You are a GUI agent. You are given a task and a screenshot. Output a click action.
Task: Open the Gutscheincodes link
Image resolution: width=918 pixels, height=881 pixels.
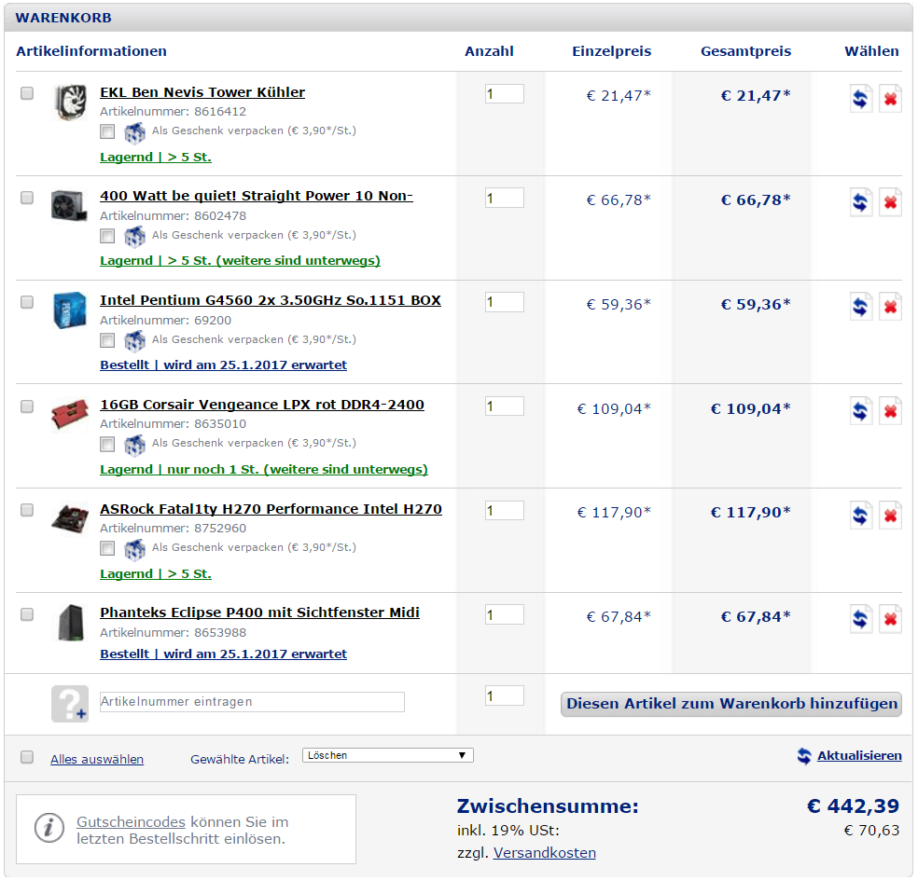click(x=131, y=822)
